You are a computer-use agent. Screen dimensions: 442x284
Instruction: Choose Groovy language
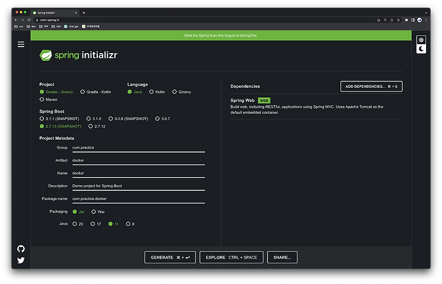(x=182, y=92)
